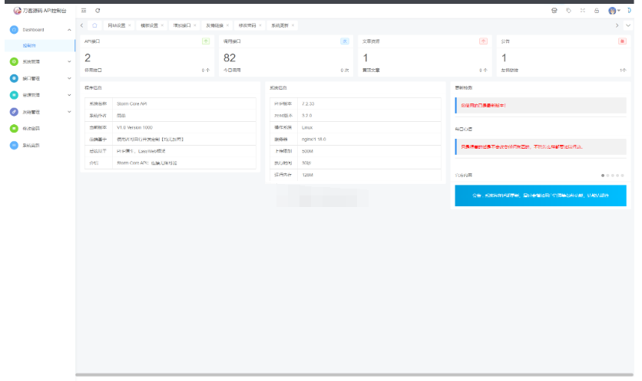Close the 友情链接 tab
642x381 pixels.
click(x=227, y=25)
